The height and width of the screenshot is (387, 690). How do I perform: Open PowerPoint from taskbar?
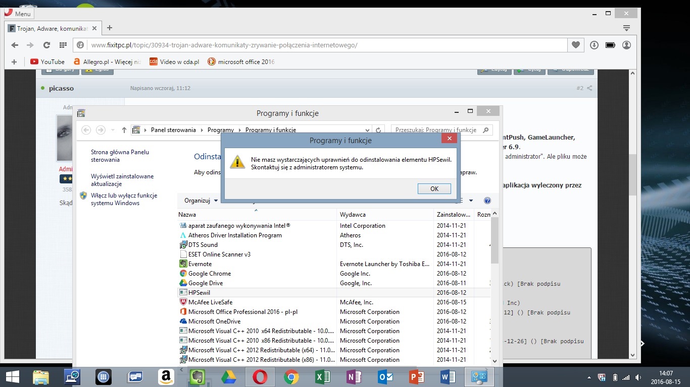[416, 377]
